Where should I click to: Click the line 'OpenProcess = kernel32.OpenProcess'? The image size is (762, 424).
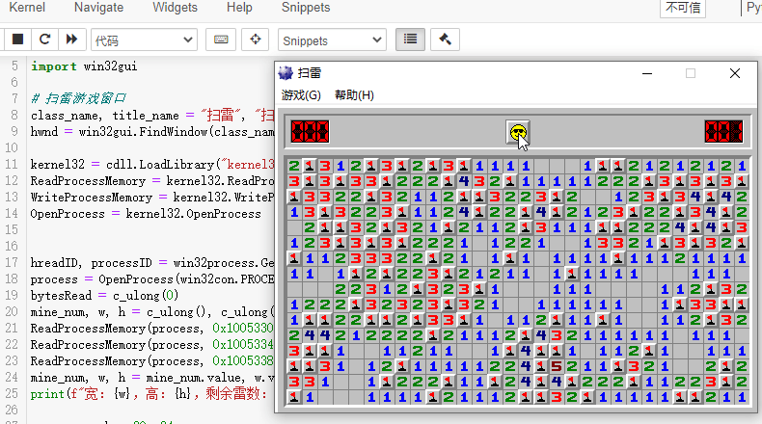pyautogui.click(x=146, y=214)
